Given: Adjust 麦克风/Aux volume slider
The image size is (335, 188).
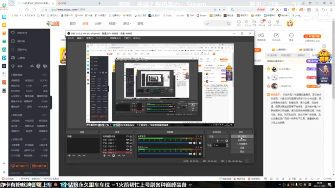Looking at the screenshot, I should click(x=165, y=154).
